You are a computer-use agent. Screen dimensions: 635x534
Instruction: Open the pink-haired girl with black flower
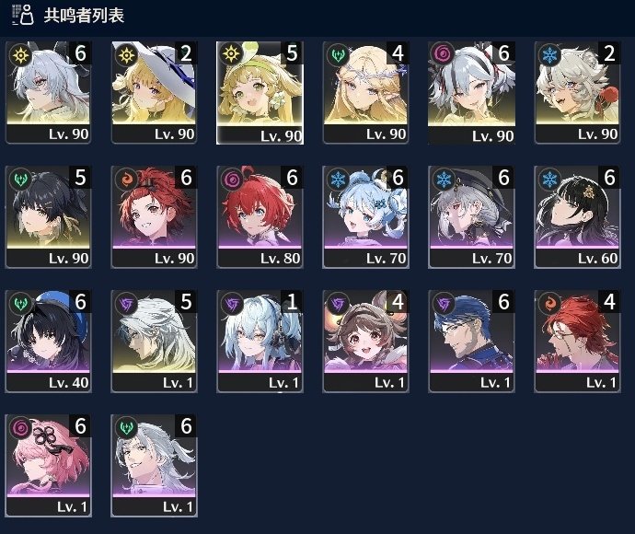click(48, 466)
